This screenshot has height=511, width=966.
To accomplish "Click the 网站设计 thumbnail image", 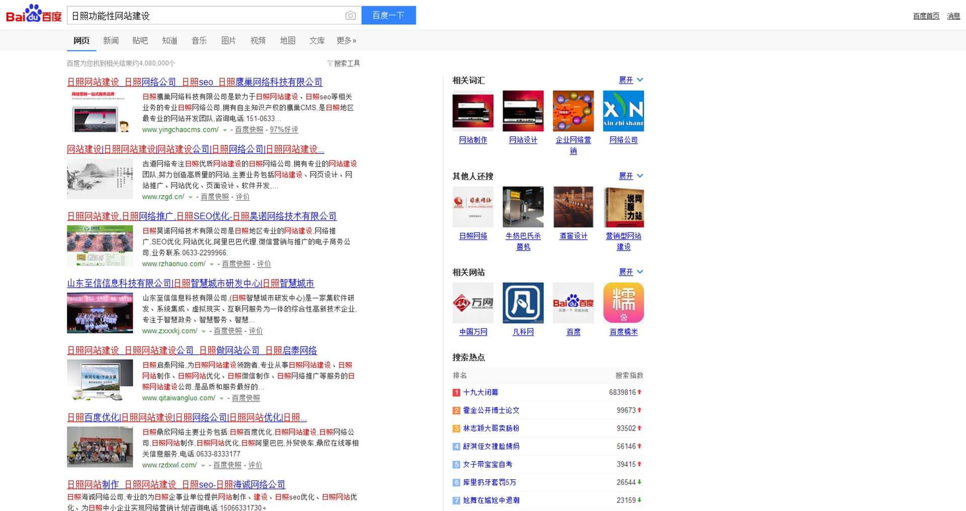I will coord(523,111).
